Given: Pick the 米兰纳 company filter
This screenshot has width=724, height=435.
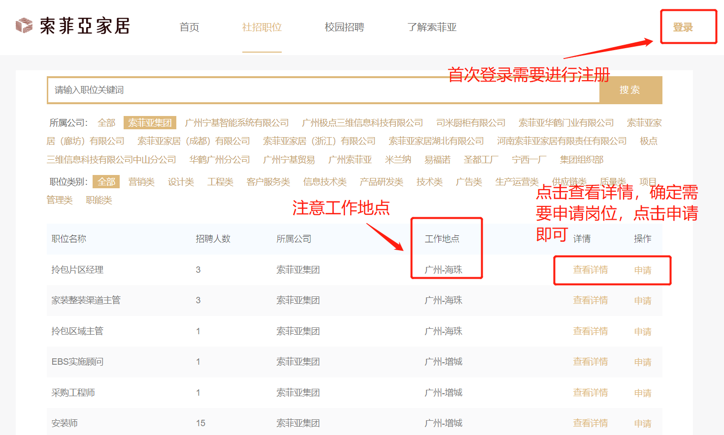Looking at the screenshot, I should tap(398, 160).
